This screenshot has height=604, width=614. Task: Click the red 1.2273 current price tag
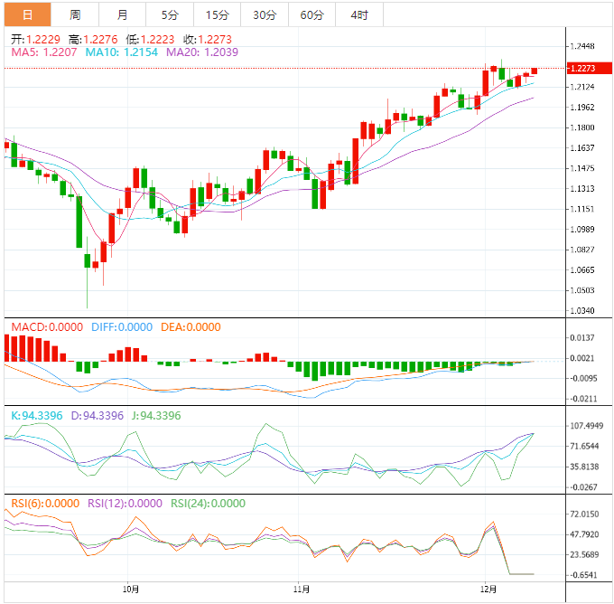tap(589, 68)
